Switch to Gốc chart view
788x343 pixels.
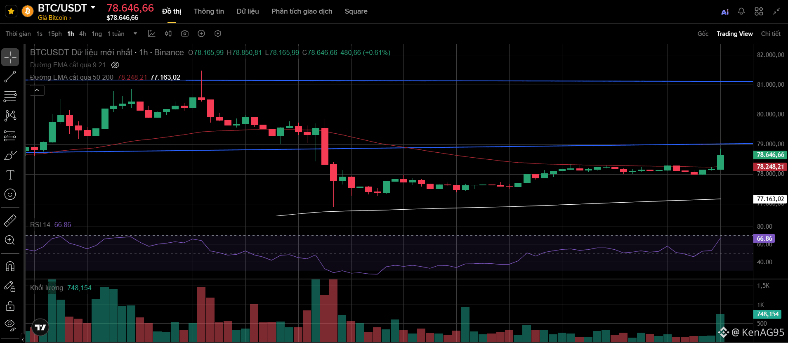click(x=703, y=34)
